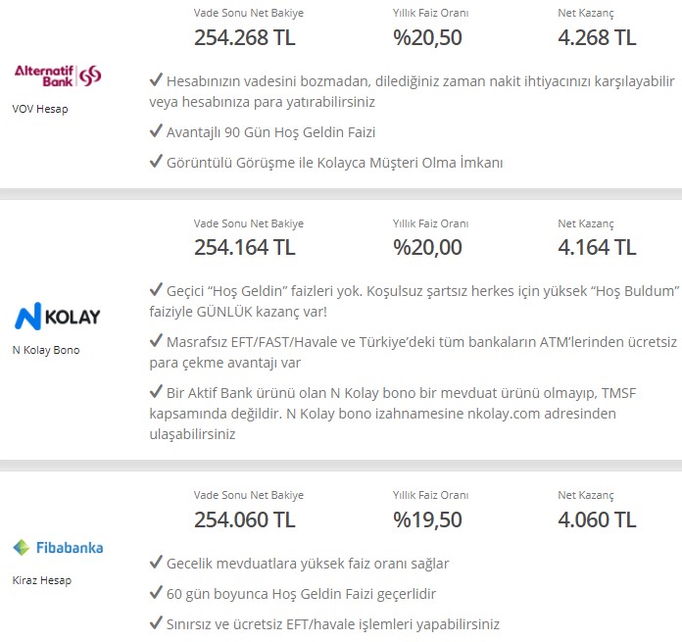682x642 pixels.
Task: Click the %20,50 interest rate of Alternatif Bank
Action: (x=427, y=37)
